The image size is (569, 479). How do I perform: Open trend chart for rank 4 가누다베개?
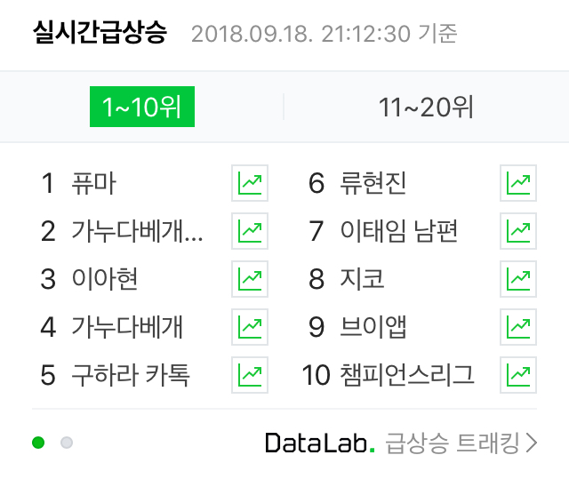(250, 327)
